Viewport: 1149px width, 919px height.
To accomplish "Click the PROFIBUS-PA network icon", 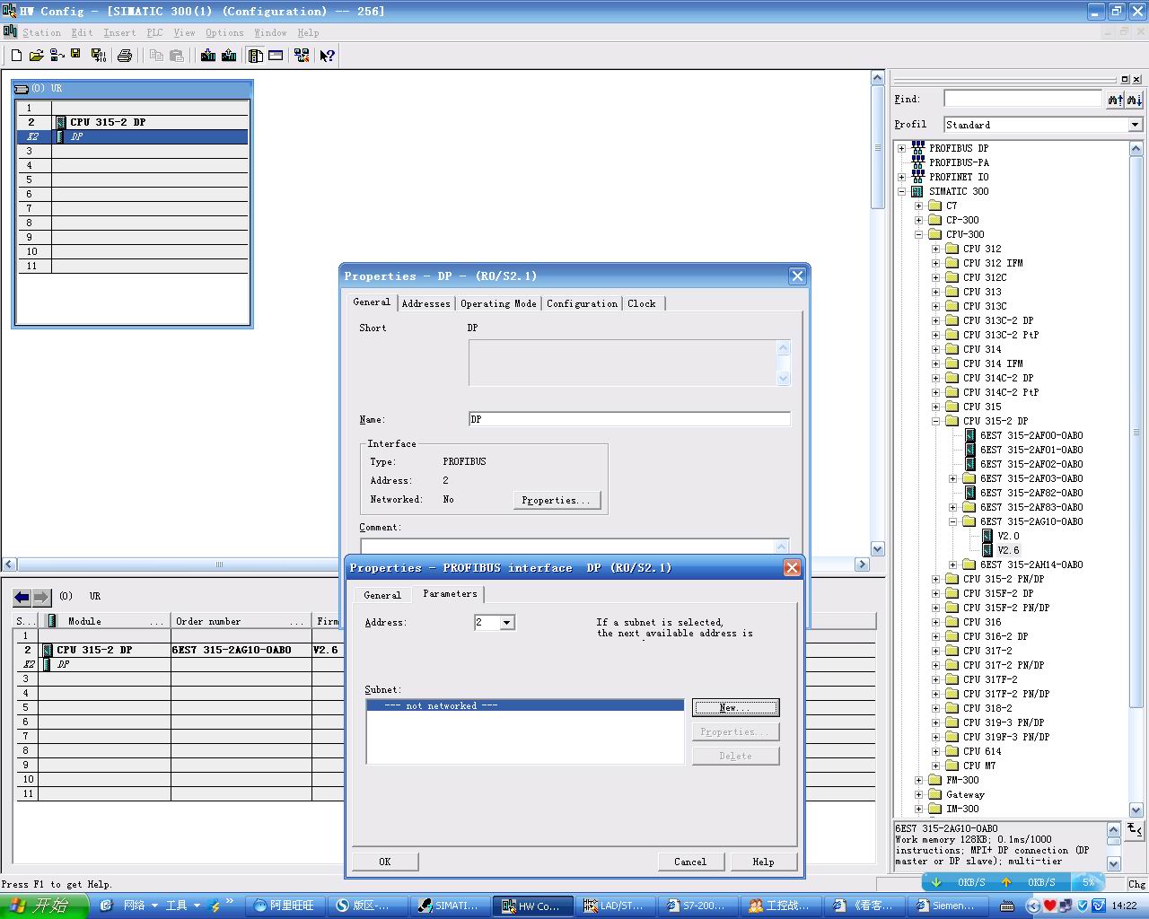I will tap(918, 162).
